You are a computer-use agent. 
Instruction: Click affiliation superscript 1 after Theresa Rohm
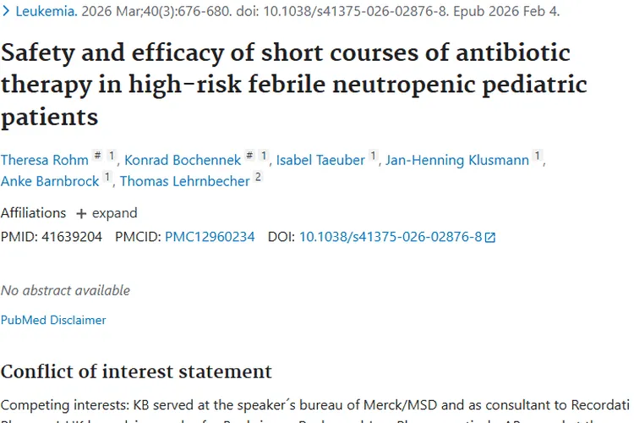click(x=112, y=157)
